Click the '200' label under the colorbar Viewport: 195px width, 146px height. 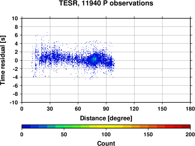[190, 135]
